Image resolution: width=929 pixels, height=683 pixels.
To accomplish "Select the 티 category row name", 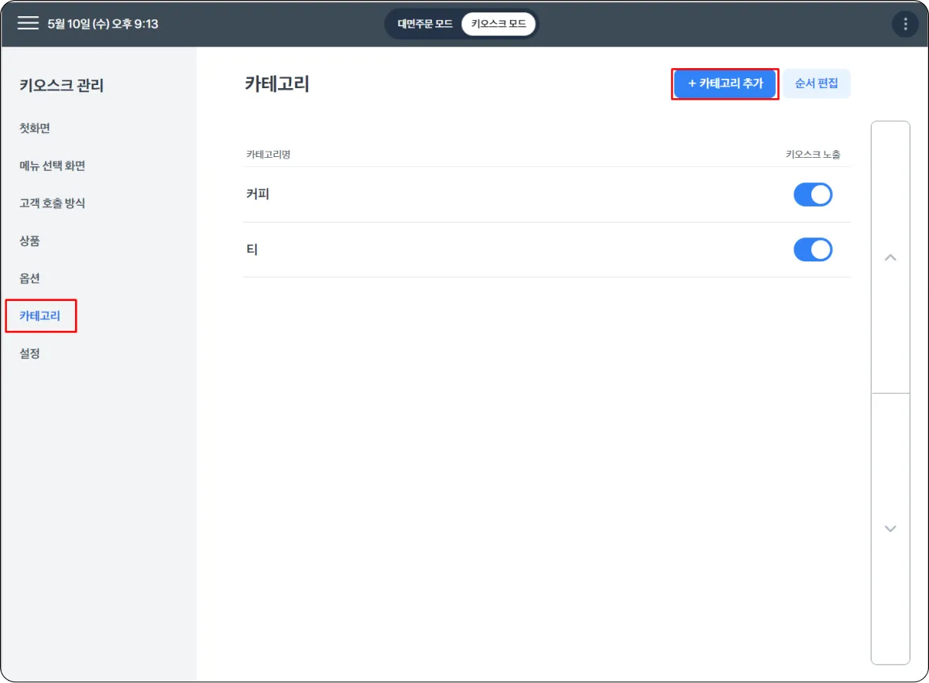I will pos(252,250).
